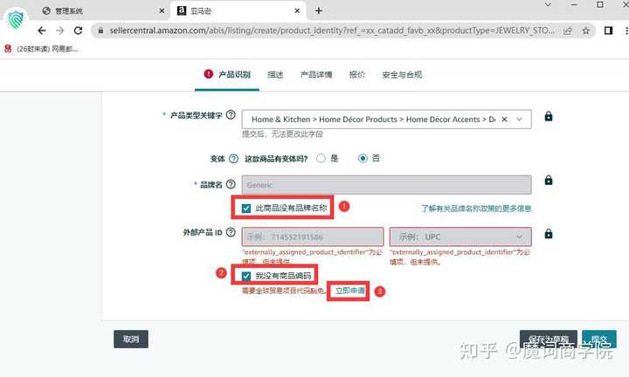Switch to the 产品详情 tab
The height and width of the screenshot is (377, 629).
pyautogui.click(x=316, y=74)
